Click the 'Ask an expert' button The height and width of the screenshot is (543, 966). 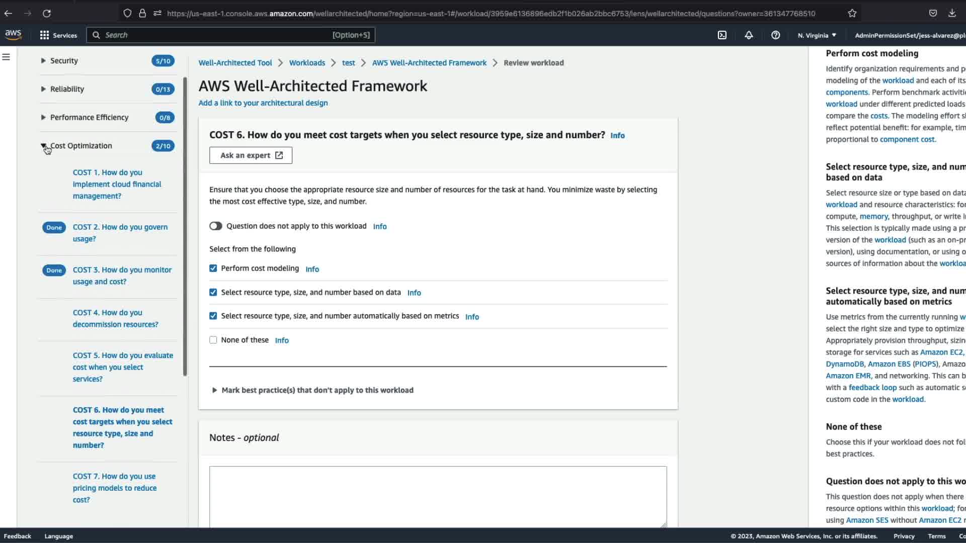(x=251, y=155)
